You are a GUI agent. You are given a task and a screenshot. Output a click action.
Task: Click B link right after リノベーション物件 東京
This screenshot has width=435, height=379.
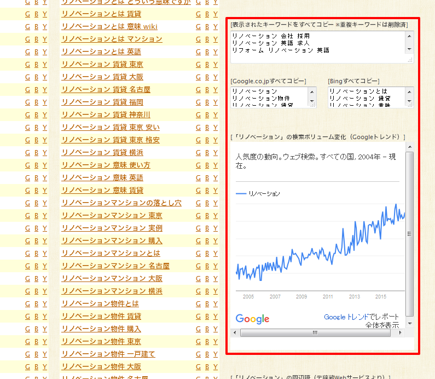pos(207,342)
